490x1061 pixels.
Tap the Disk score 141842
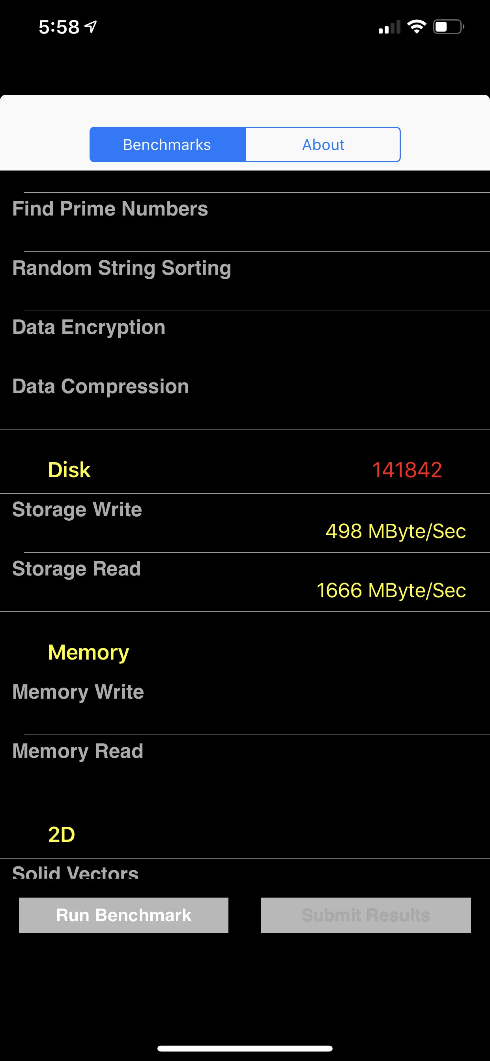(x=407, y=470)
